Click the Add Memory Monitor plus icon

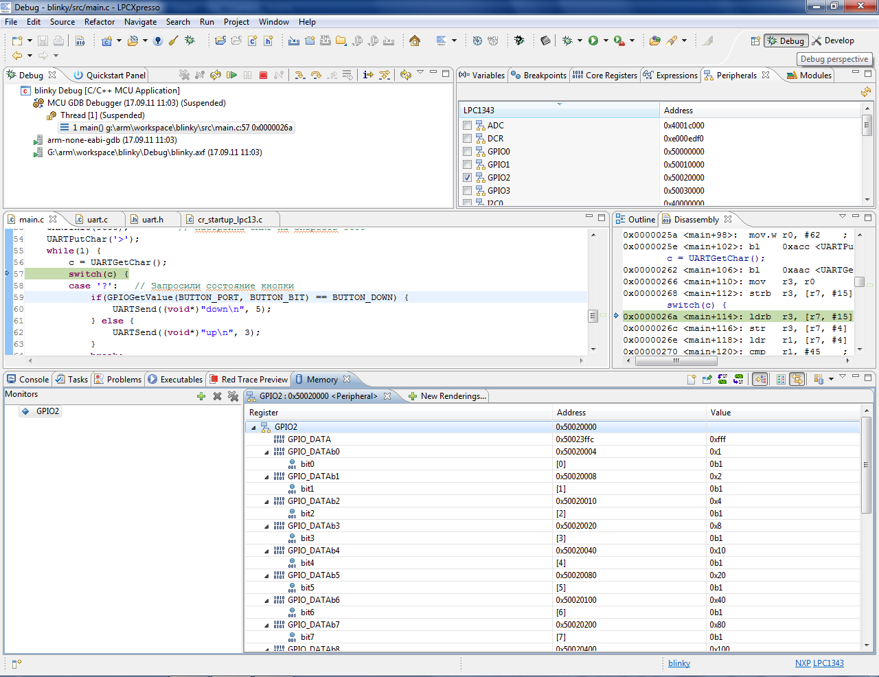click(201, 396)
